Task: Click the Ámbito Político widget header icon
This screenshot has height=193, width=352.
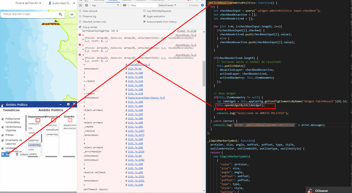Action: tap(2, 105)
